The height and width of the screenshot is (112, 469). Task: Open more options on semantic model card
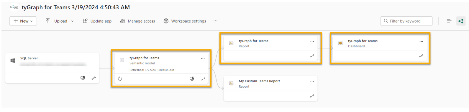(x=203, y=58)
